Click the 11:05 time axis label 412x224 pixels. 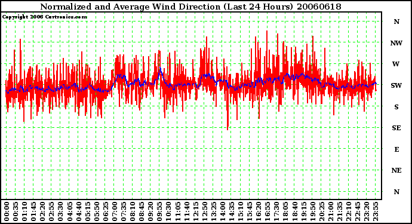[177, 211]
